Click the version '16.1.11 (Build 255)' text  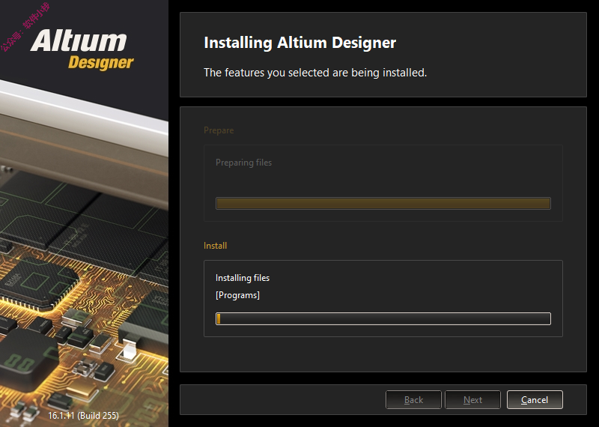pos(83,415)
